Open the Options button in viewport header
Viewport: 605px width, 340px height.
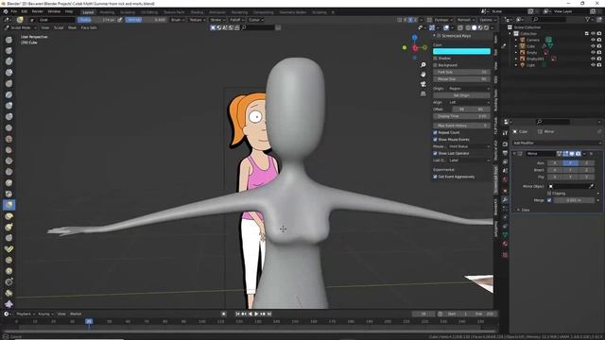click(x=488, y=20)
